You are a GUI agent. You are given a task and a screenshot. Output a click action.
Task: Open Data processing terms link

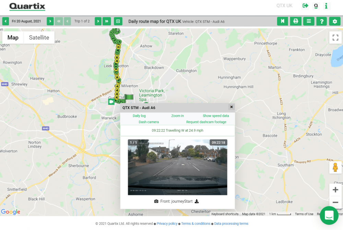[x=231, y=223]
